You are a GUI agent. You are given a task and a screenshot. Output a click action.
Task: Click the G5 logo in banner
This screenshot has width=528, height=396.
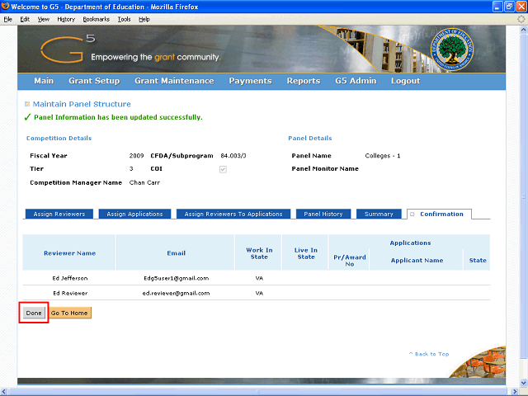[68, 49]
